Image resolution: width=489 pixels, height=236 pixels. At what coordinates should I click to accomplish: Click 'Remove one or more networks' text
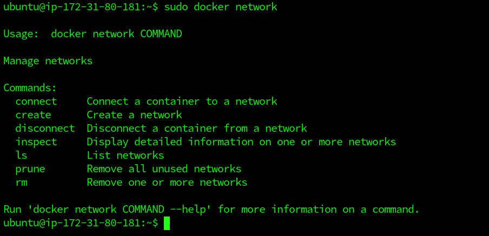[x=167, y=183]
